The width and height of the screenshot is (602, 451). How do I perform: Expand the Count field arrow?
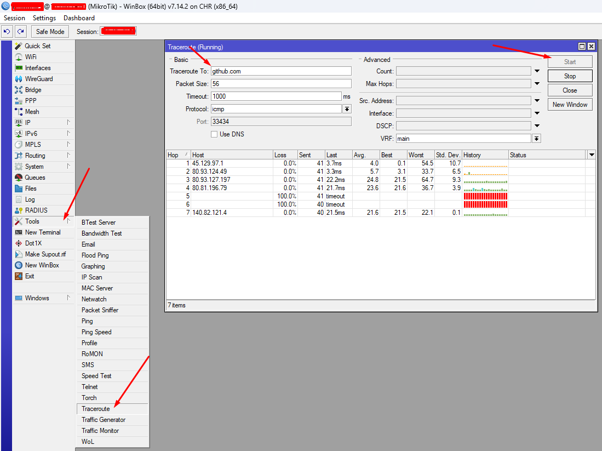537,71
